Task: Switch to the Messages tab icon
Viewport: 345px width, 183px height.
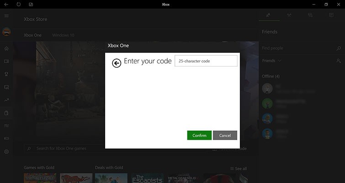Action: coord(310,15)
